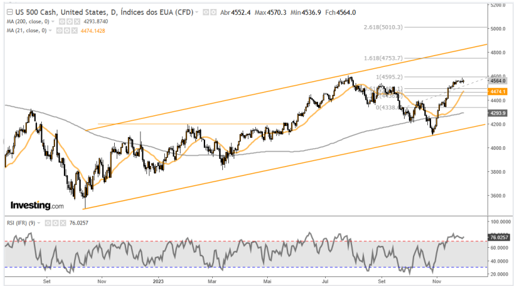Toggle visibility of the US 500 Cash series
The image size is (514, 286).
(x=205, y=12)
